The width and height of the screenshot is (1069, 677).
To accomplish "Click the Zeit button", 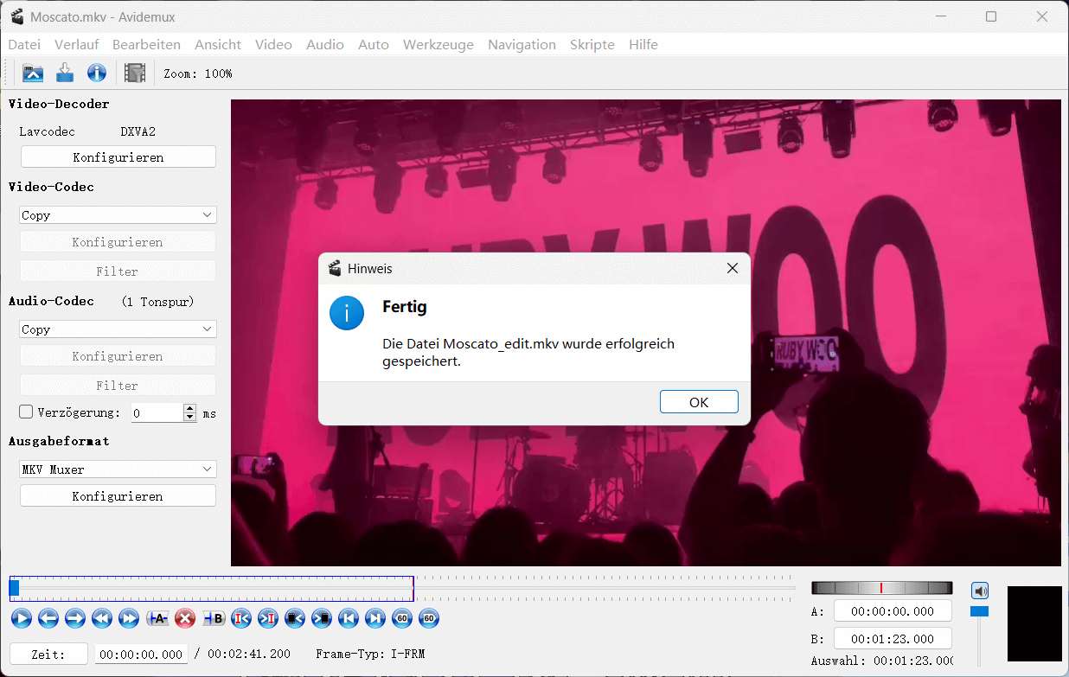I will (x=48, y=655).
